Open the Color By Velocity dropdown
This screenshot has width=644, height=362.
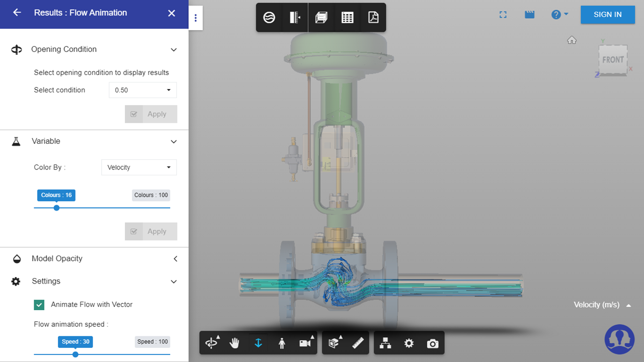139,167
